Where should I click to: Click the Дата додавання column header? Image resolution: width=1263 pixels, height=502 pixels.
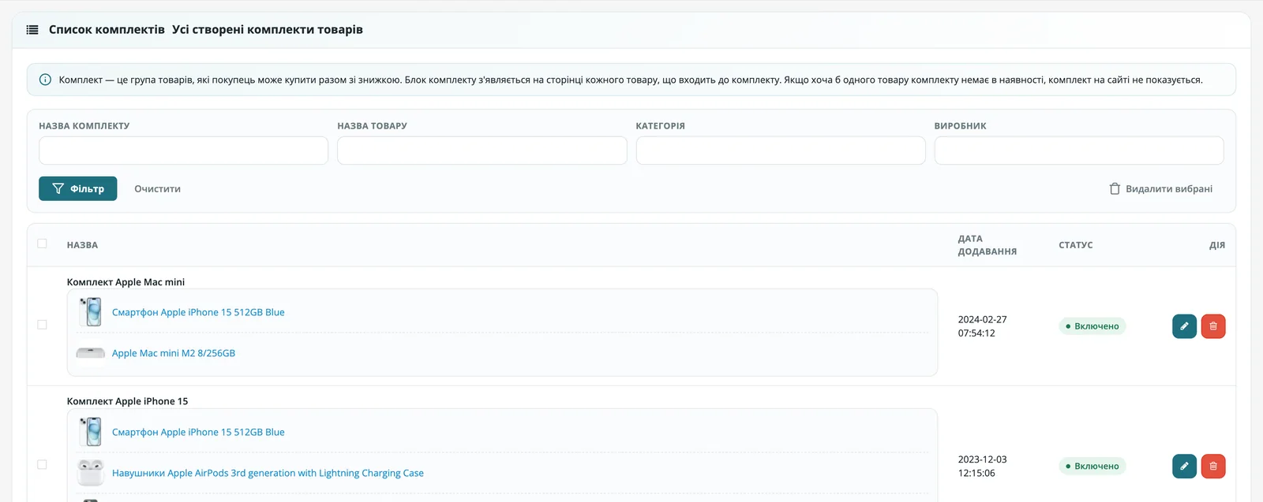(x=988, y=245)
